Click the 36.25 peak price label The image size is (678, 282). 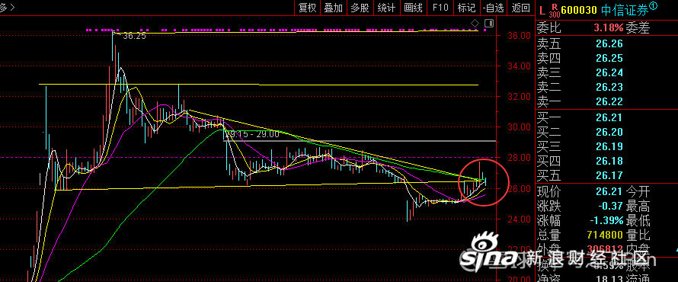click(135, 37)
